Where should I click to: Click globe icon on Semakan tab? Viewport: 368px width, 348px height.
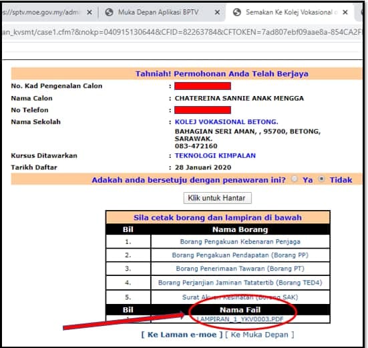[x=237, y=12]
